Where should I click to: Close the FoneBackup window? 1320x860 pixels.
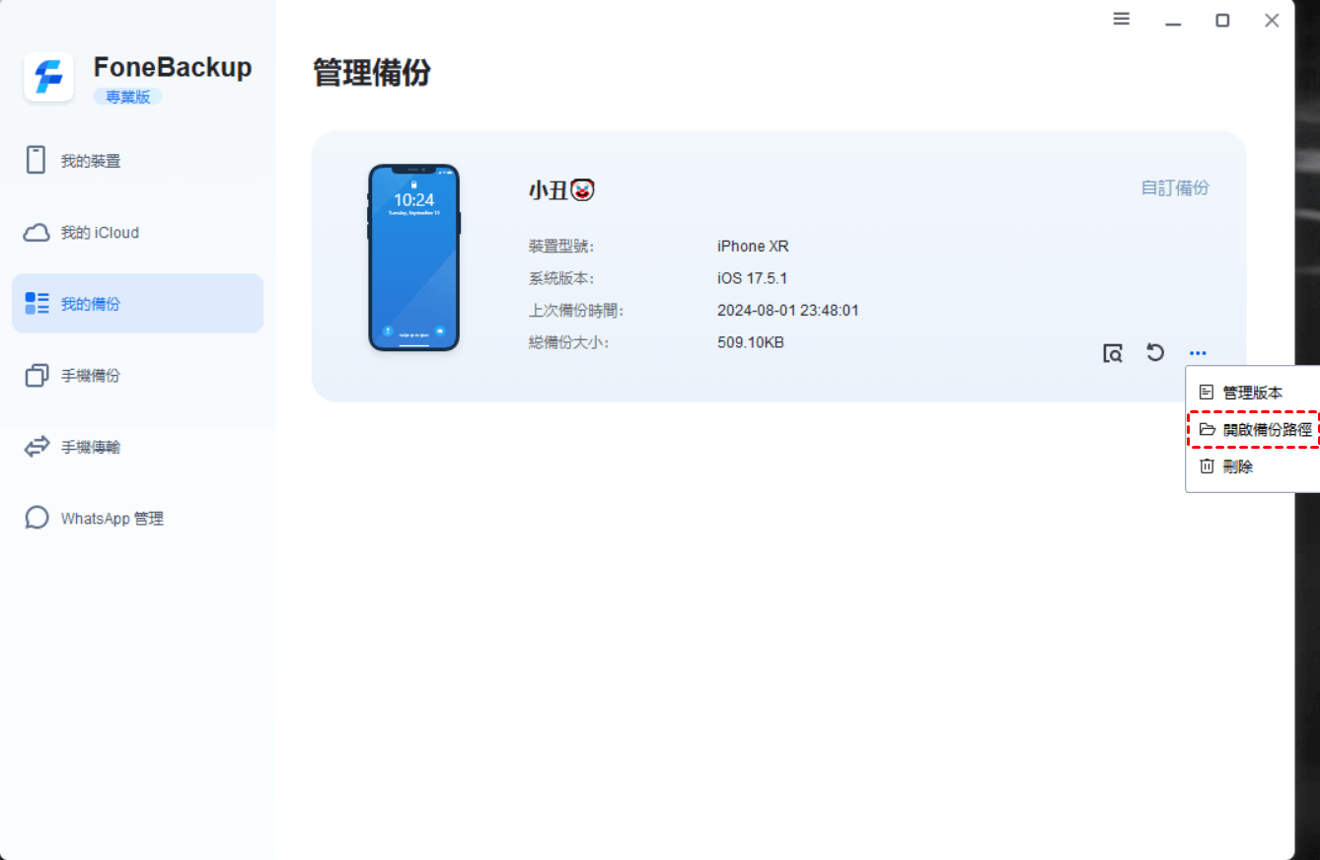pyautogui.click(x=1273, y=20)
